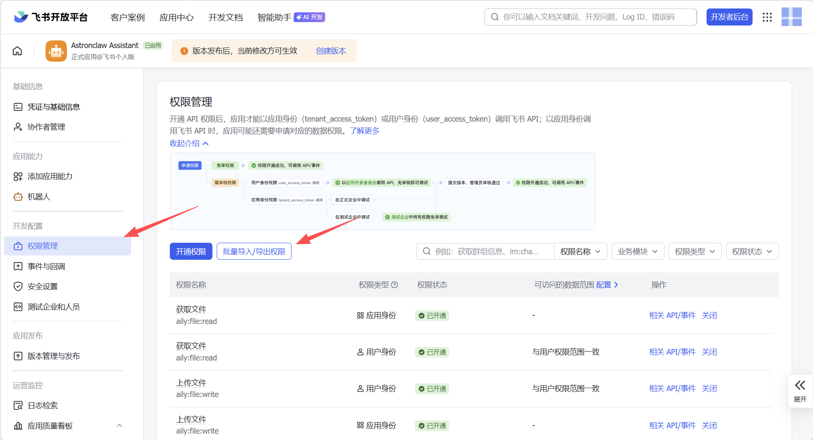Click the 创建版本 link
Viewport: 813px width, 440px height.
(331, 51)
